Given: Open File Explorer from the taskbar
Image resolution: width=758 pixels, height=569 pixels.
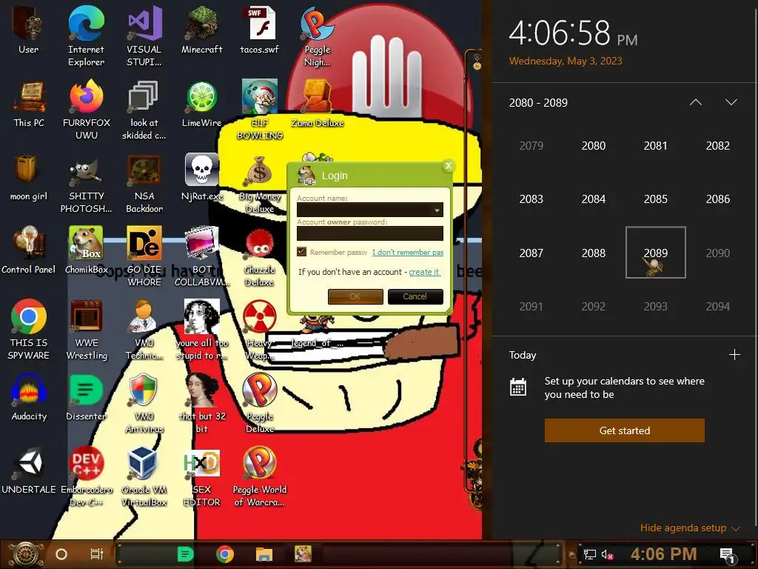Looking at the screenshot, I should [264, 554].
